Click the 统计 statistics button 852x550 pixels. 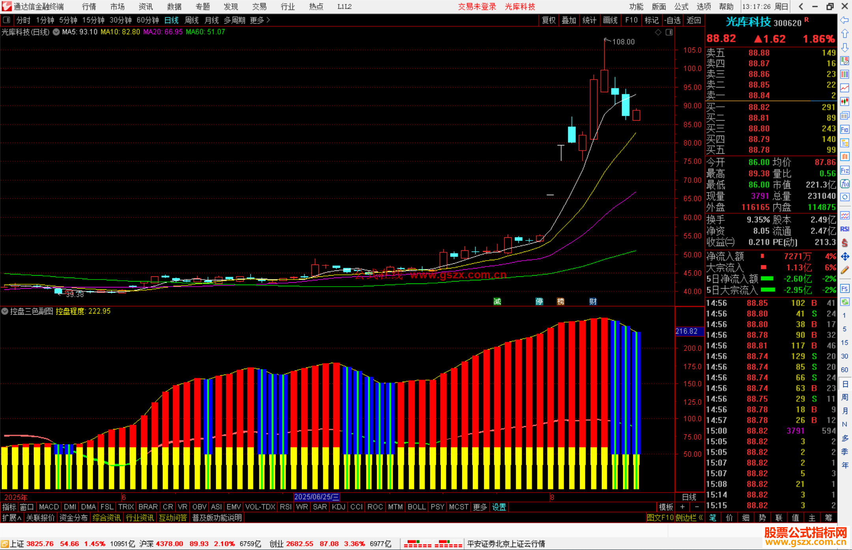click(x=589, y=20)
